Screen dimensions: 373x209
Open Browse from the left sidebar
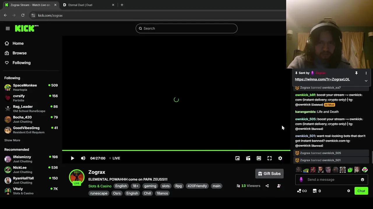pyautogui.click(x=20, y=53)
